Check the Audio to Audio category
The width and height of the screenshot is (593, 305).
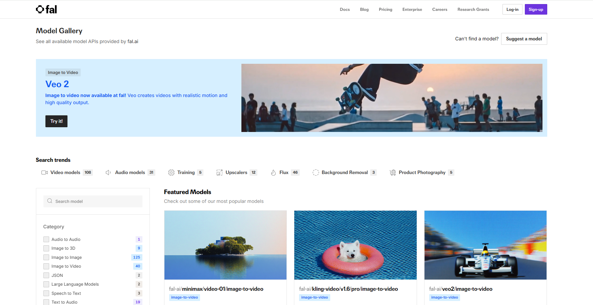46,239
